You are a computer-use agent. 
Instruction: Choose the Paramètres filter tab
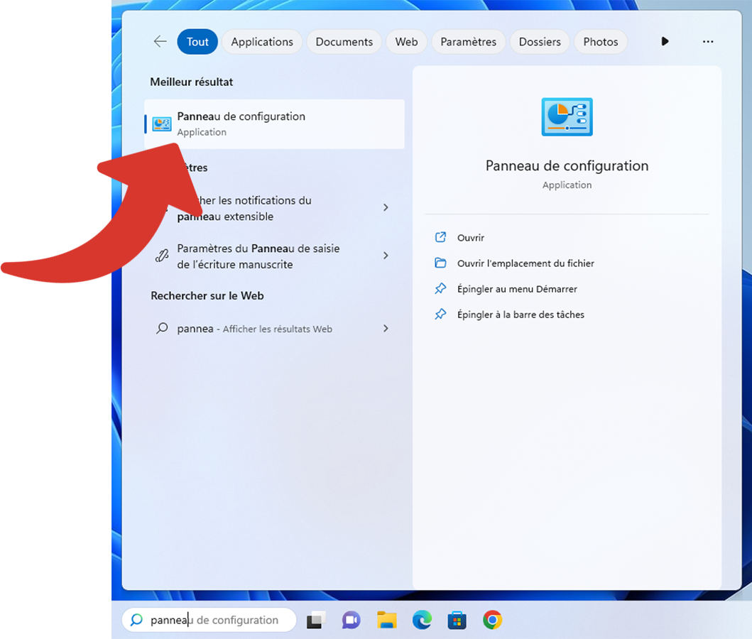(x=468, y=42)
